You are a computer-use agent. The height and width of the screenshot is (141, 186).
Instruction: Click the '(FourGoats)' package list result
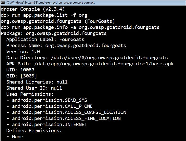tap(100, 21)
